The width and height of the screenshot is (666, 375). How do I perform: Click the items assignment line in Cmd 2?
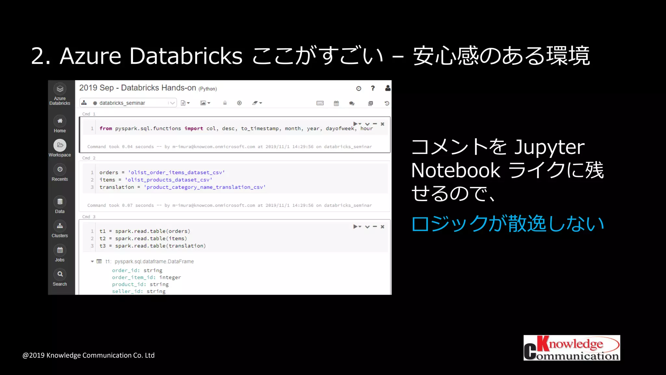(156, 180)
